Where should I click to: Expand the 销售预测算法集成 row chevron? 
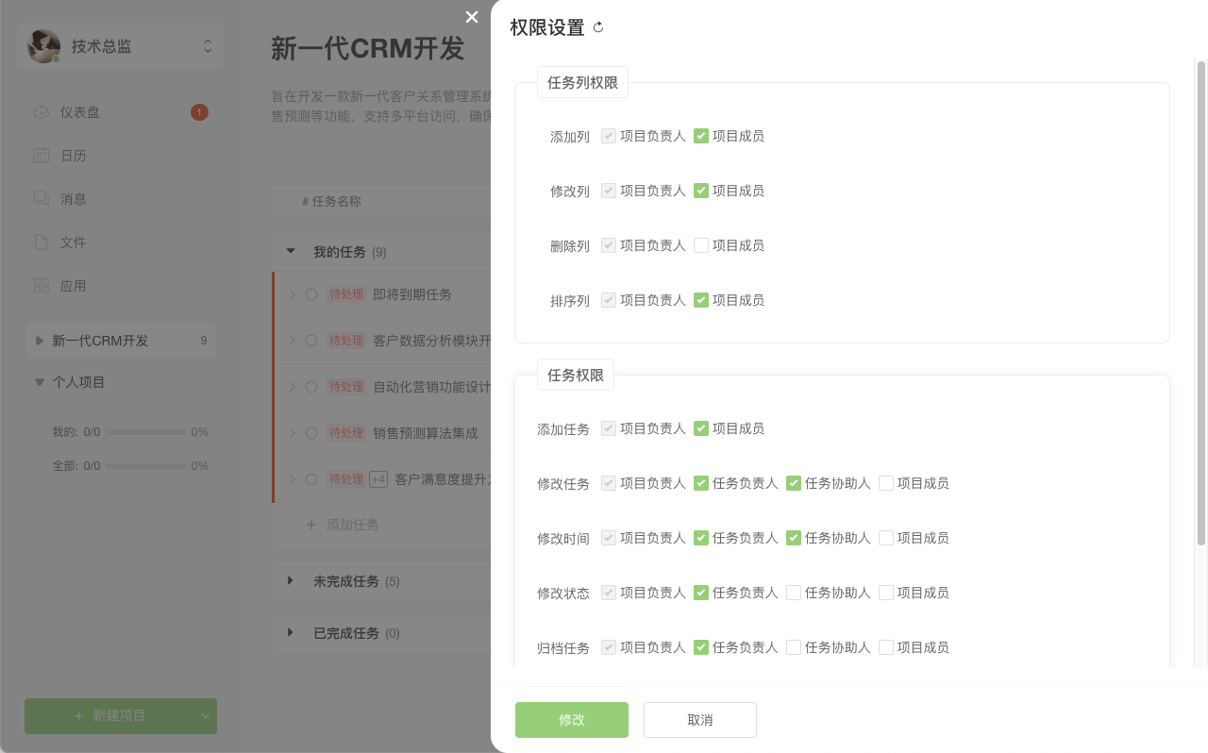coord(292,433)
